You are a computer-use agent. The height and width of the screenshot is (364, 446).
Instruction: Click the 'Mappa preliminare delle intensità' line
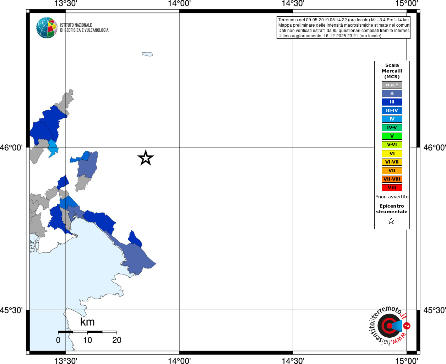tap(344, 25)
